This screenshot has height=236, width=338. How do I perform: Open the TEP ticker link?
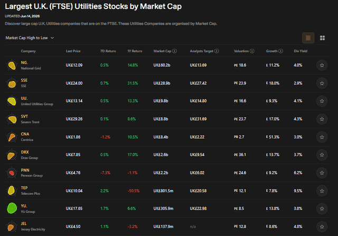click(24, 188)
